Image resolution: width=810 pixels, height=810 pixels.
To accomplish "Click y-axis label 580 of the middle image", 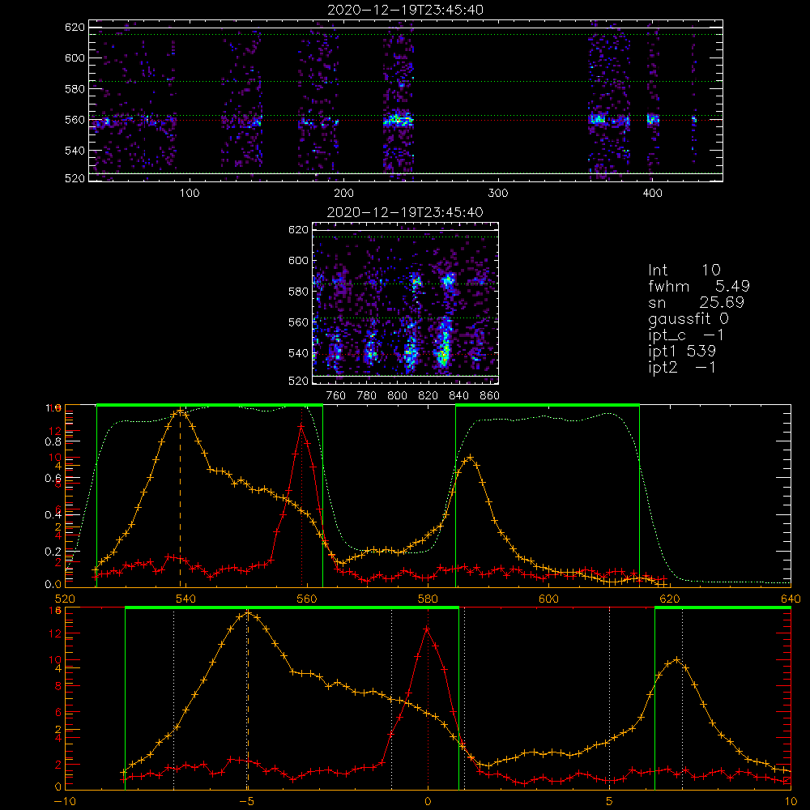I will (x=298, y=292).
